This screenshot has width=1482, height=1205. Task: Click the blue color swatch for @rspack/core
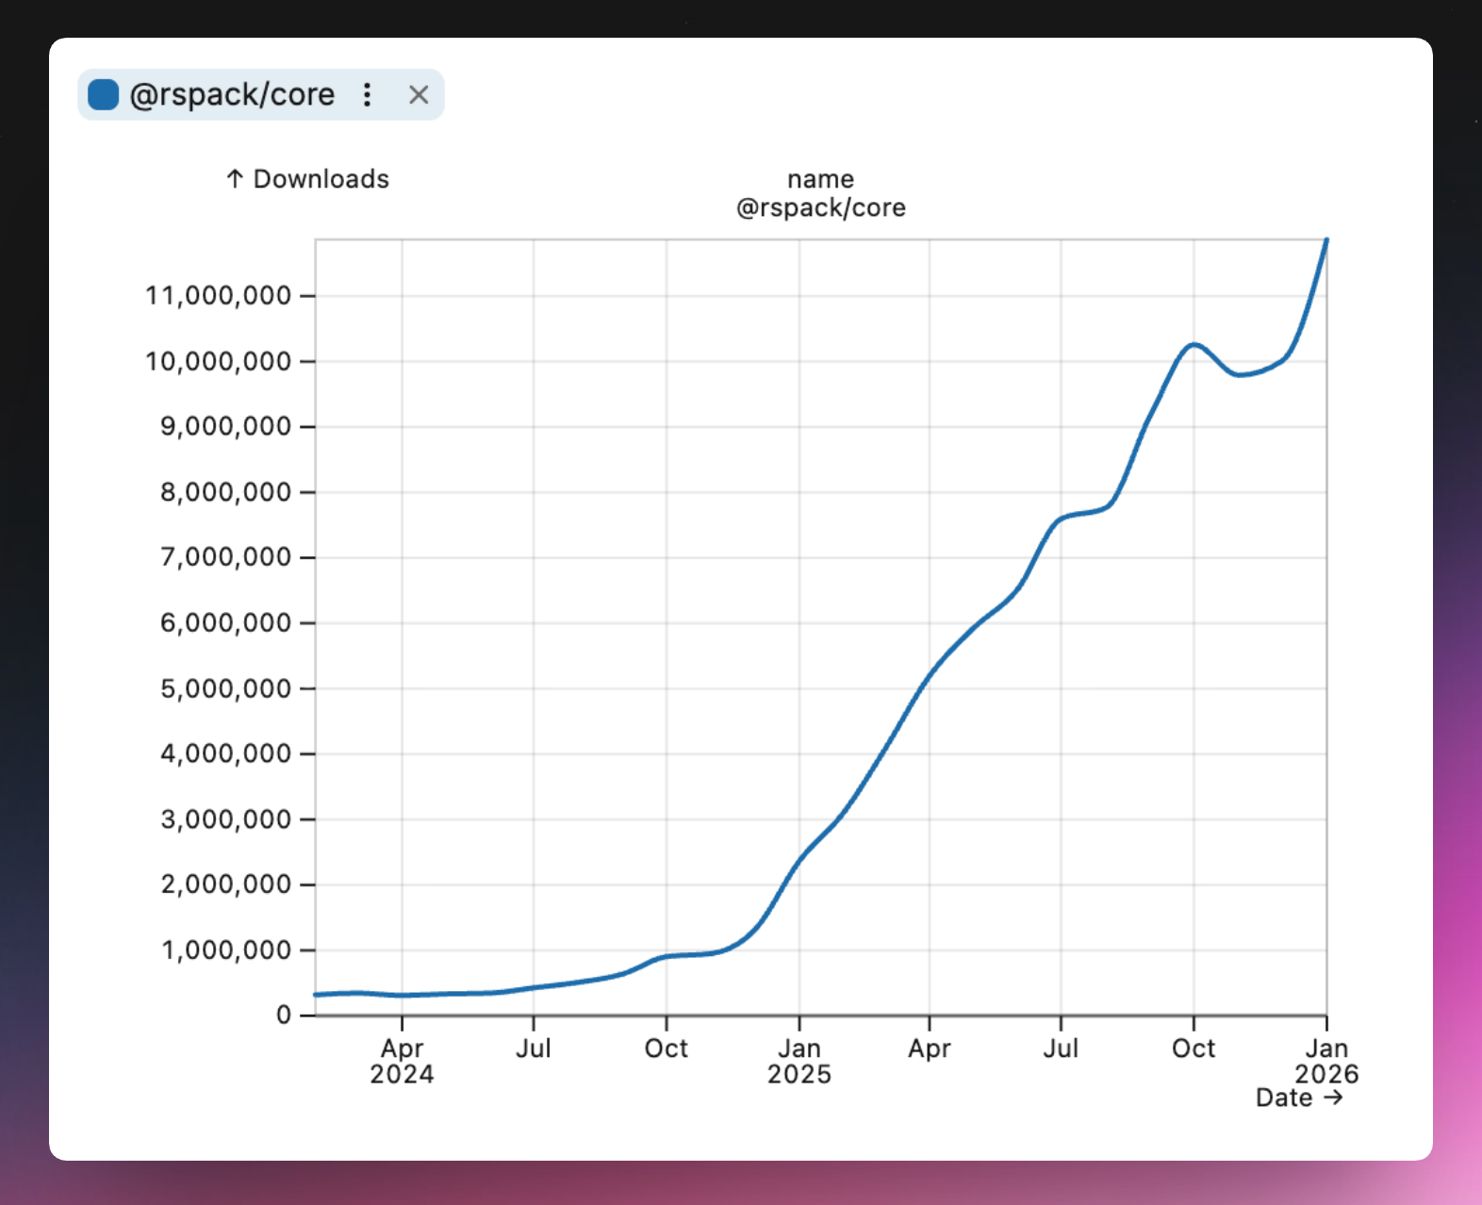103,94
